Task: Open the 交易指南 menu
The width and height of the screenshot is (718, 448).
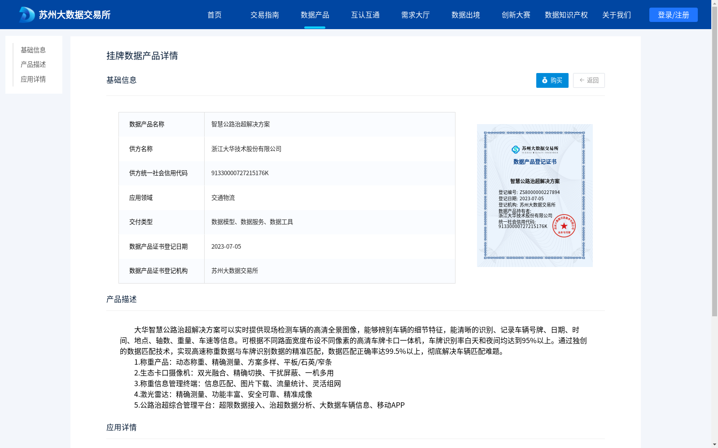Action: 265,15
